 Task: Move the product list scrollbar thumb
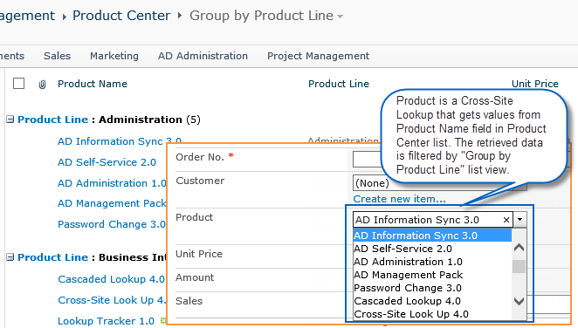pyautogui.click(x=519, y=267)
